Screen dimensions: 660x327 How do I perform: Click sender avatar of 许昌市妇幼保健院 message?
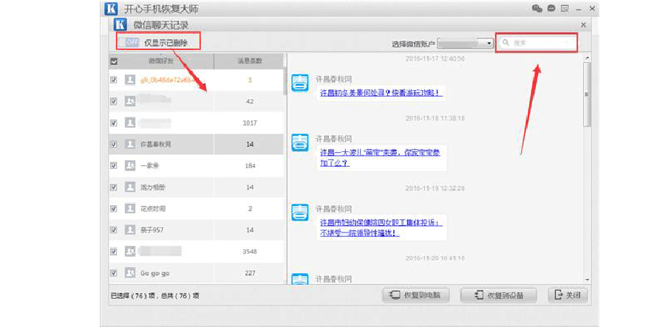pos(300,213)
